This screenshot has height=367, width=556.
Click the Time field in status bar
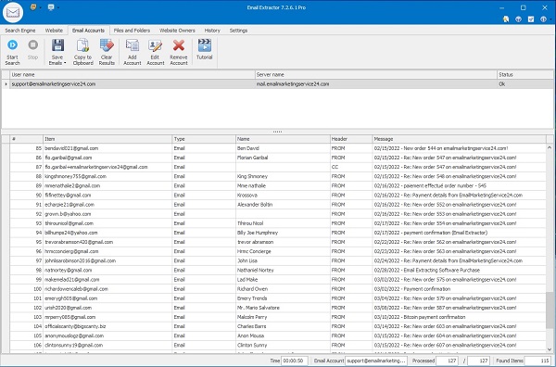[x=295, y=361]
